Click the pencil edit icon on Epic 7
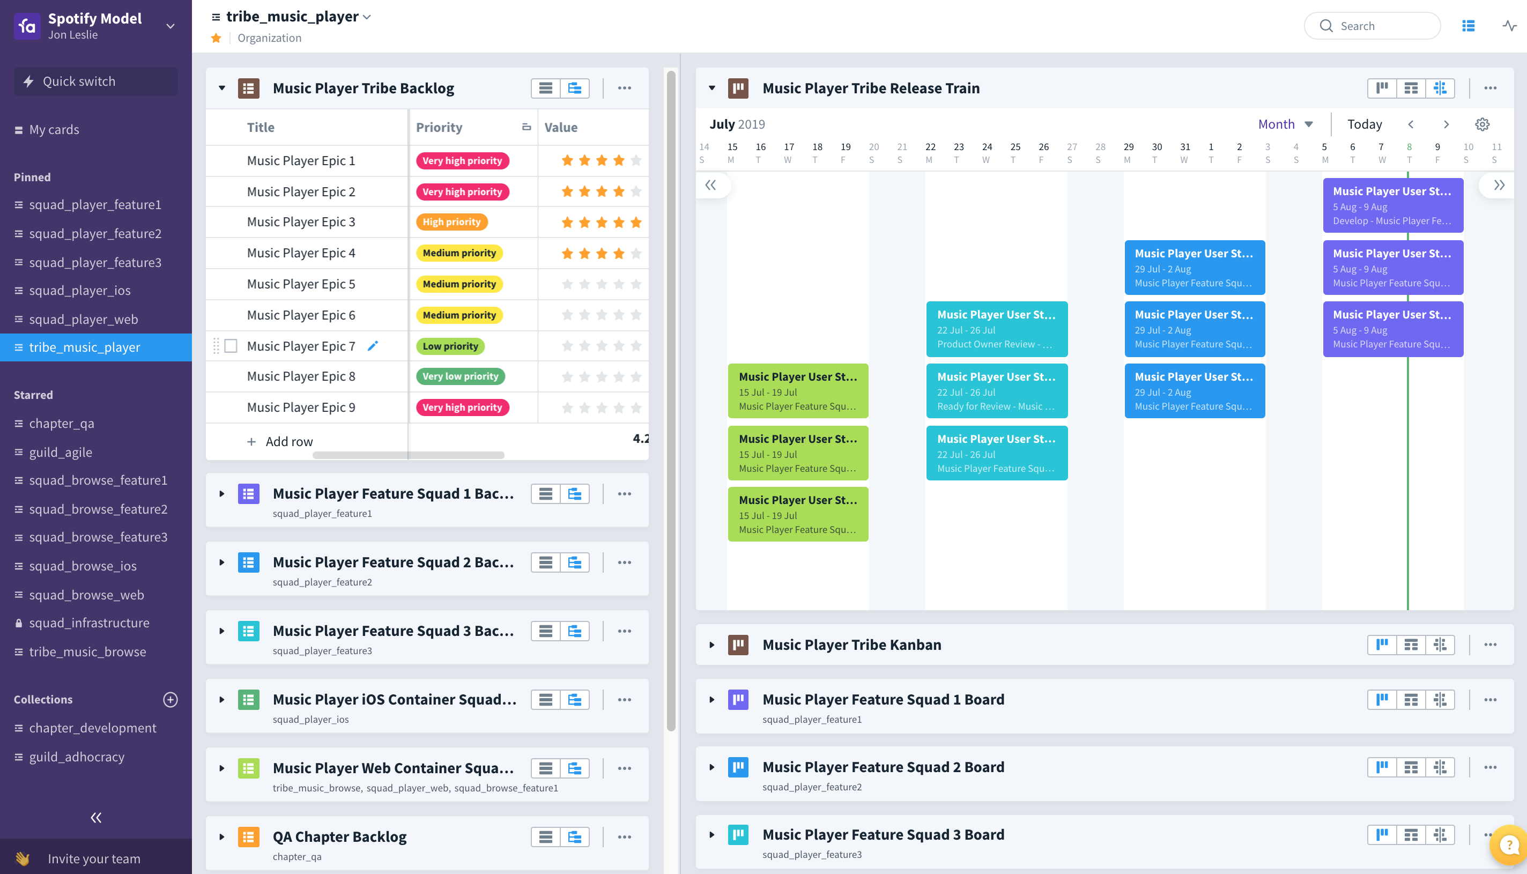The image size is (1527, 874). 373,346
